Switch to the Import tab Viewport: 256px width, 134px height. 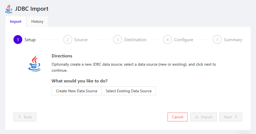click(16, 22)
